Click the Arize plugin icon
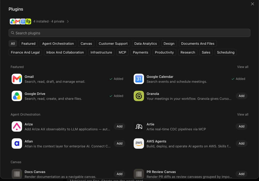 17,126
